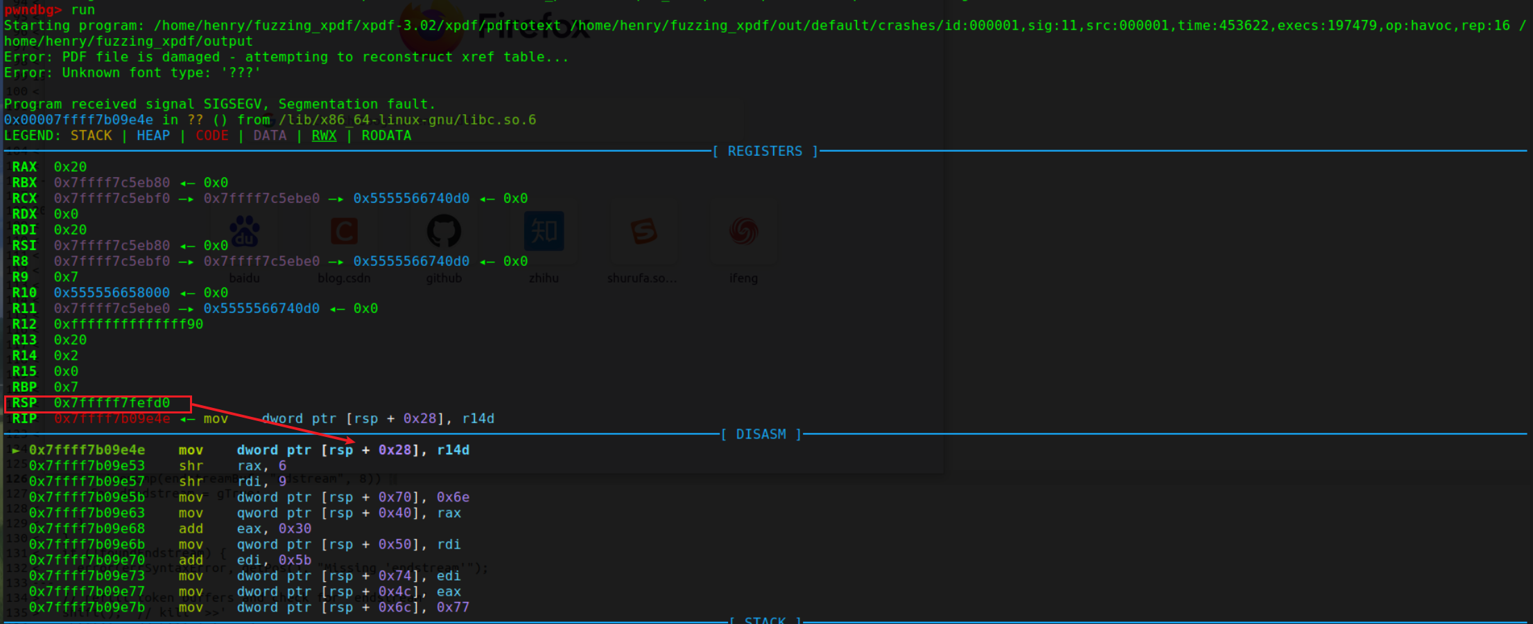
Task: Click the red CODE legend label
Action: click(x=211, y=136)
